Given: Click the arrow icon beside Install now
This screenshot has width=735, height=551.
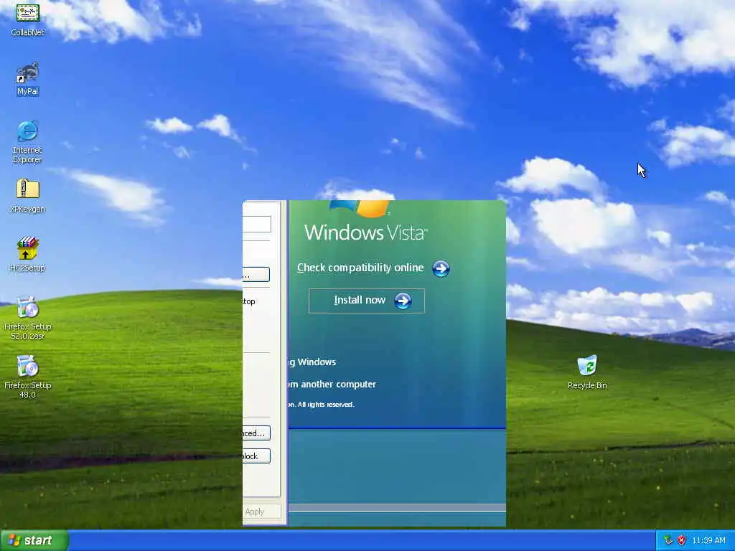Looking at the screenshot, I should click(403, 301).
